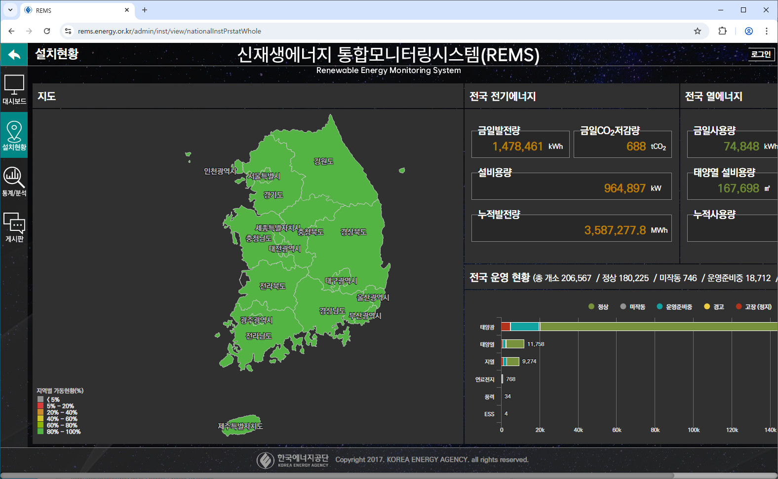The width and height of the screenshot is (778, 479).
Task: Click 부산광역시 label on the map
Action: (x=365, y=316)
